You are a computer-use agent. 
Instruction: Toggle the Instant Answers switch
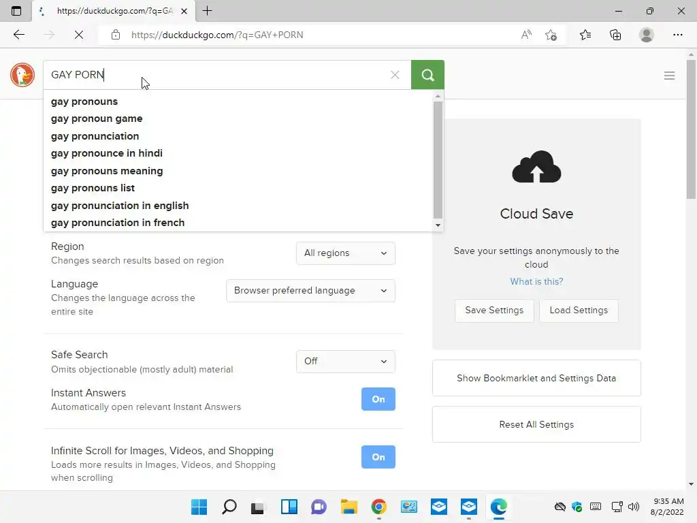[x=378, y=399]
